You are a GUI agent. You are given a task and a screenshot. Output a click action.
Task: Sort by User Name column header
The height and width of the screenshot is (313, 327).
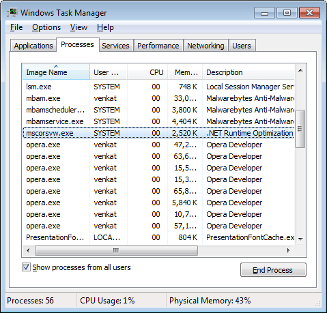[109, 72]
